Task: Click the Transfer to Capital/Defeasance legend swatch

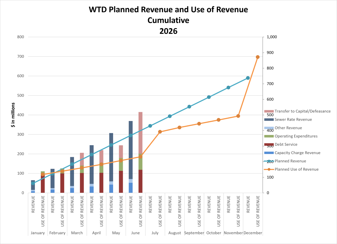Action: click(269, 111)
